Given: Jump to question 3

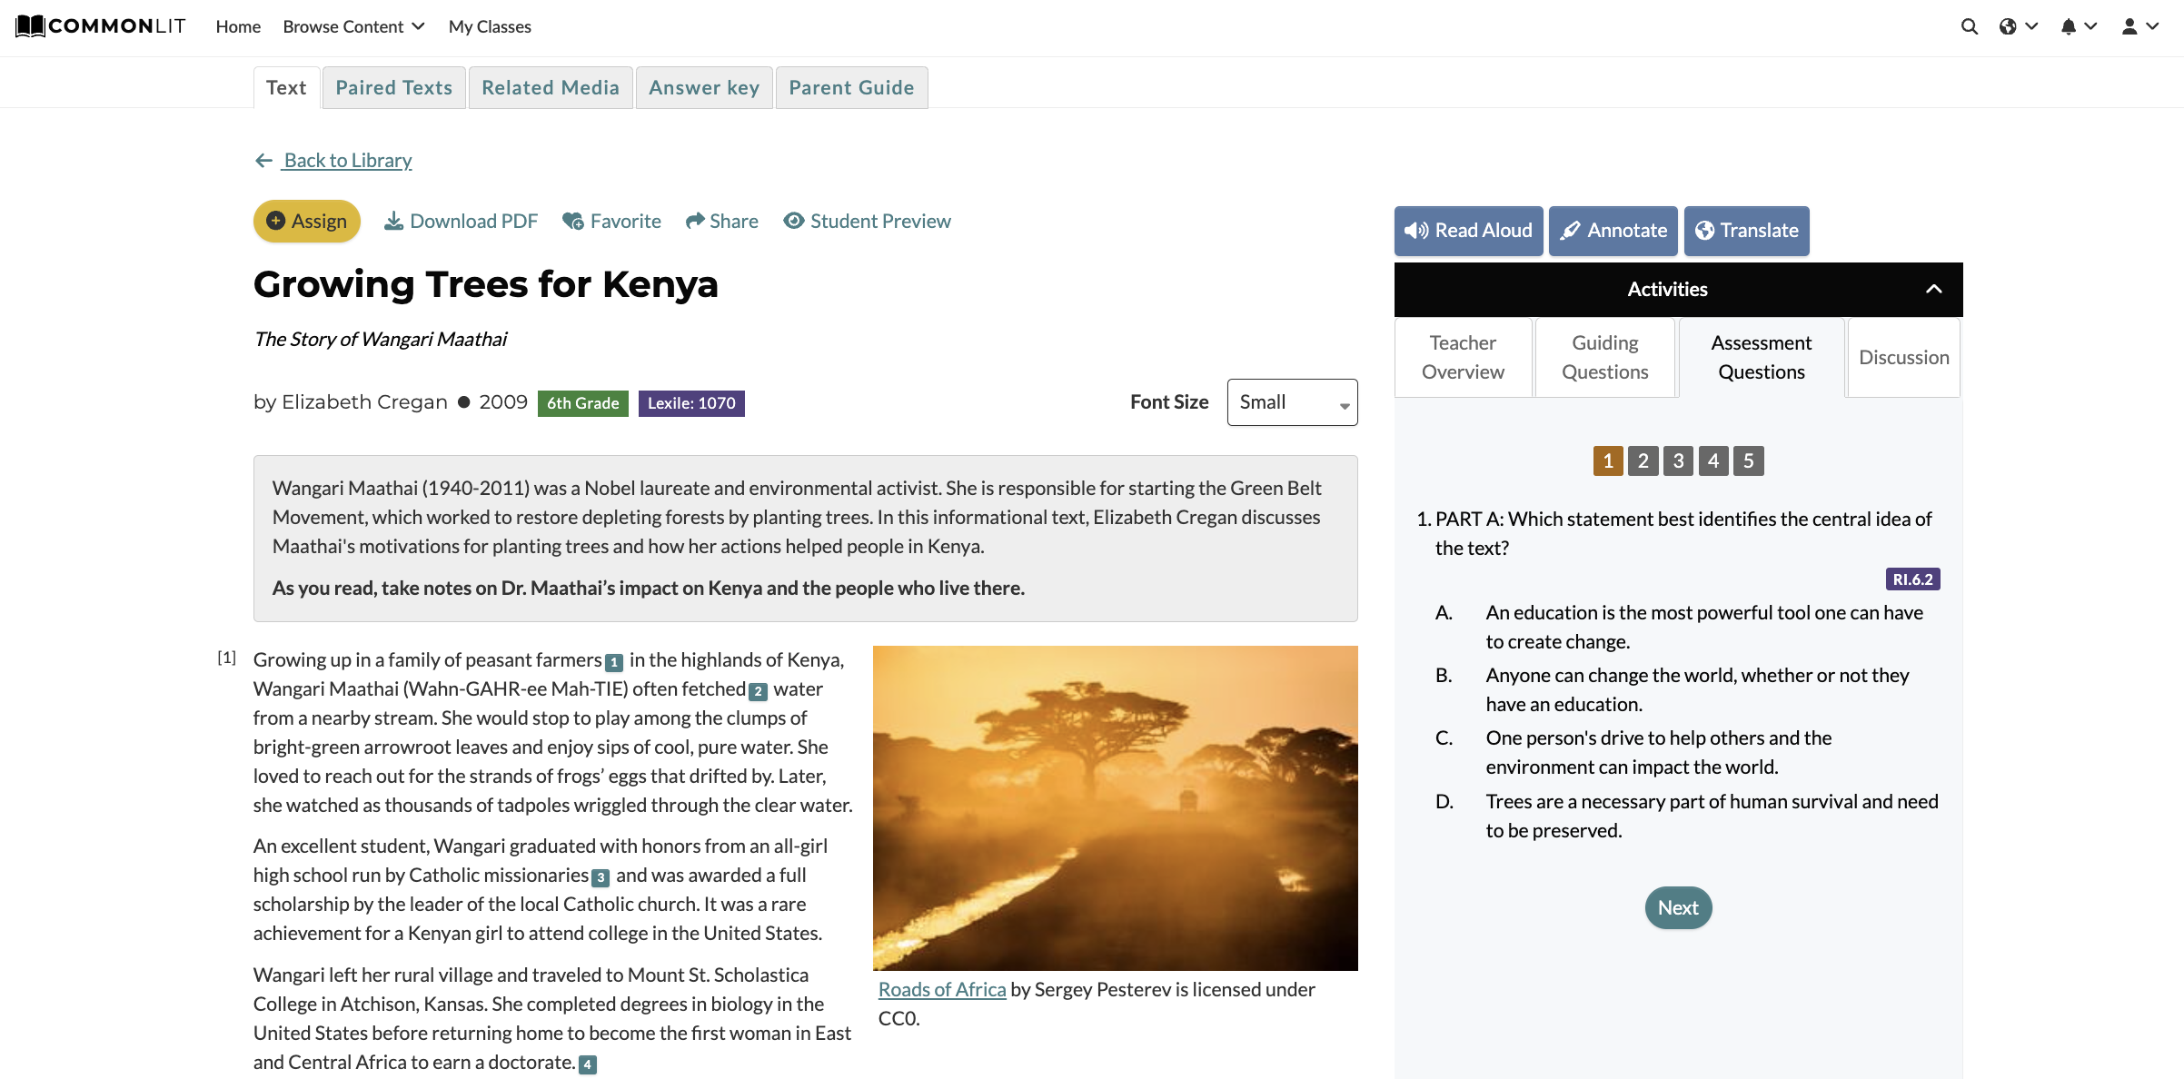Looking at the screenshot, I should (x=1679, y=461).
